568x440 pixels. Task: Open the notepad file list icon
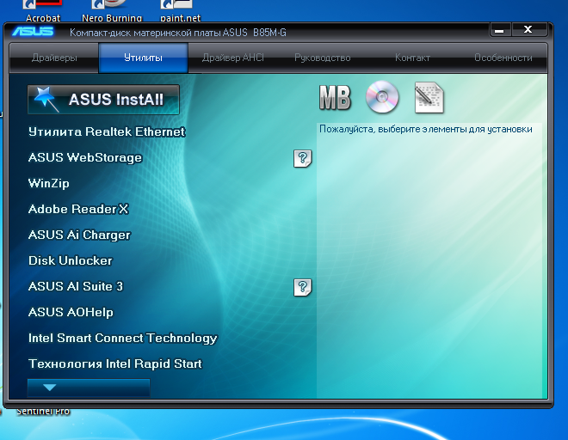pyautogui.click(x=429, y=98)
